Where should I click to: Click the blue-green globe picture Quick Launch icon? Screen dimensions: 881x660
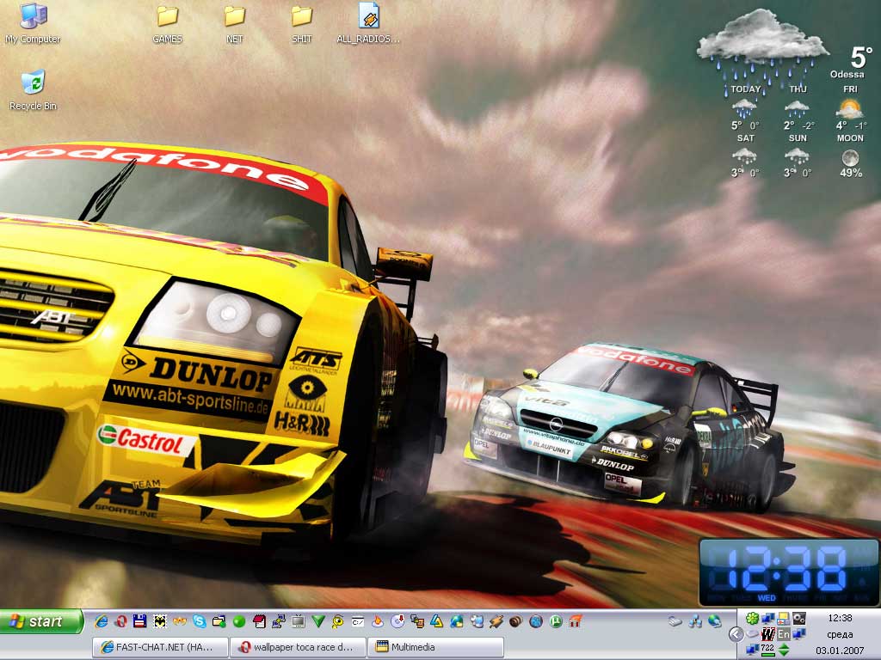click(457, 621)
